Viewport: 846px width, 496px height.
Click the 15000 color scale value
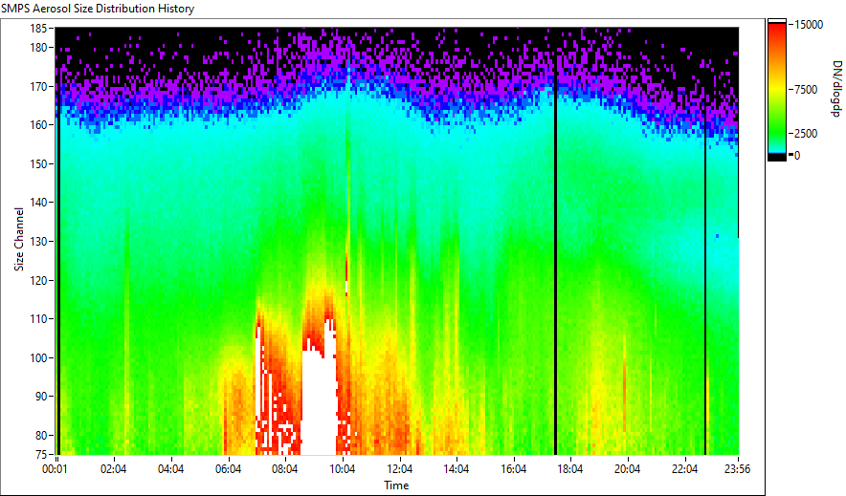pos(809,25)
